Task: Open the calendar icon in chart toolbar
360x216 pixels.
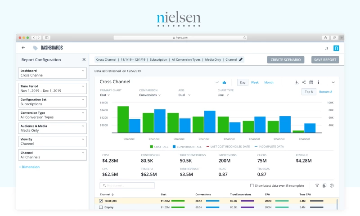Action: pyautogui.click(x=311, y=82)
